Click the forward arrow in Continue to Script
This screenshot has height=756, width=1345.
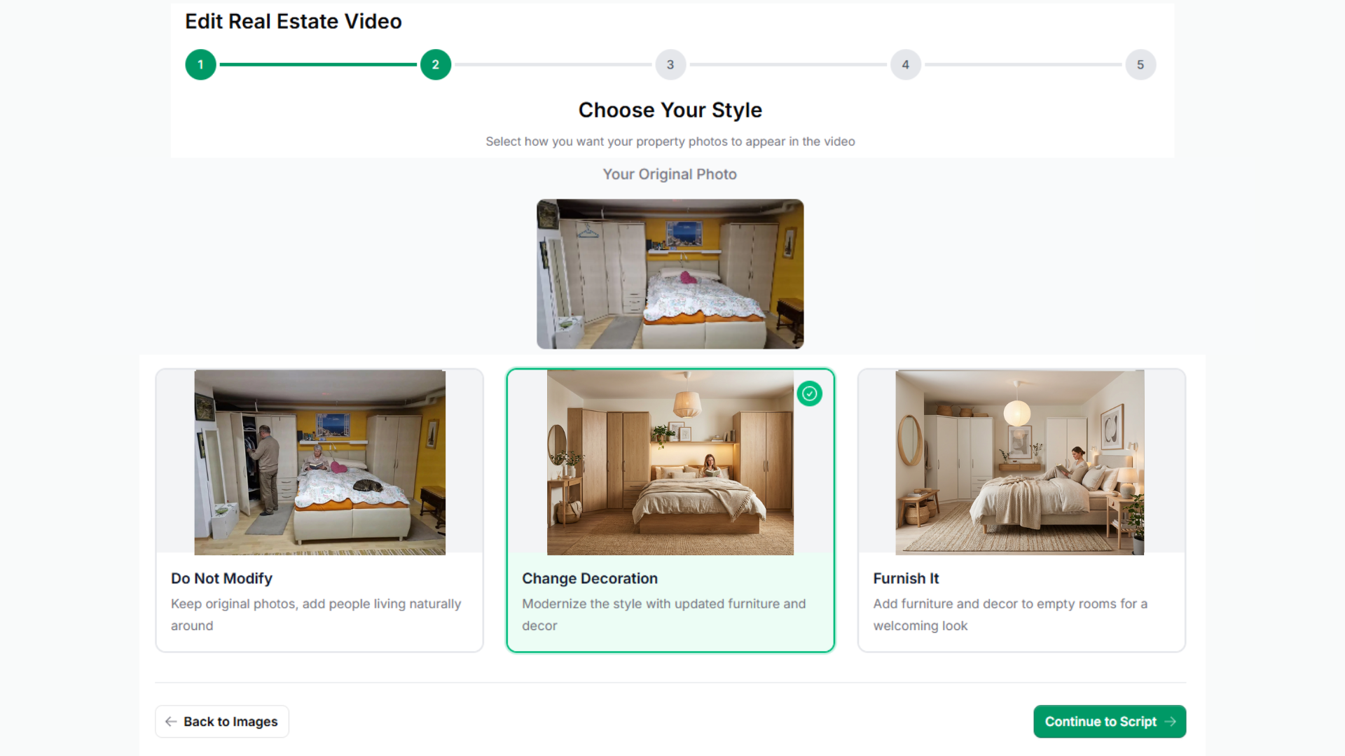click(1169, 721)
